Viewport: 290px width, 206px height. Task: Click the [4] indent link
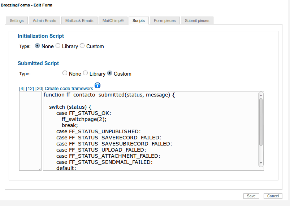click(x=22, y=89)
